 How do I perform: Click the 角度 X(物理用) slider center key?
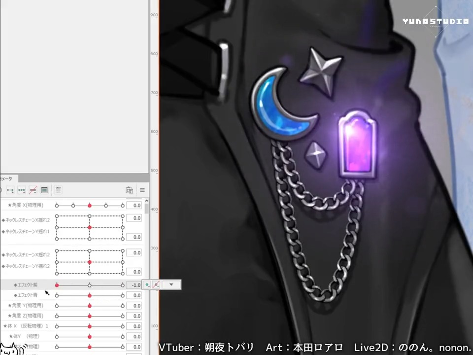point(90,206)
